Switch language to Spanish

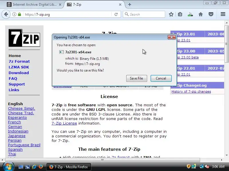(15, 150)
